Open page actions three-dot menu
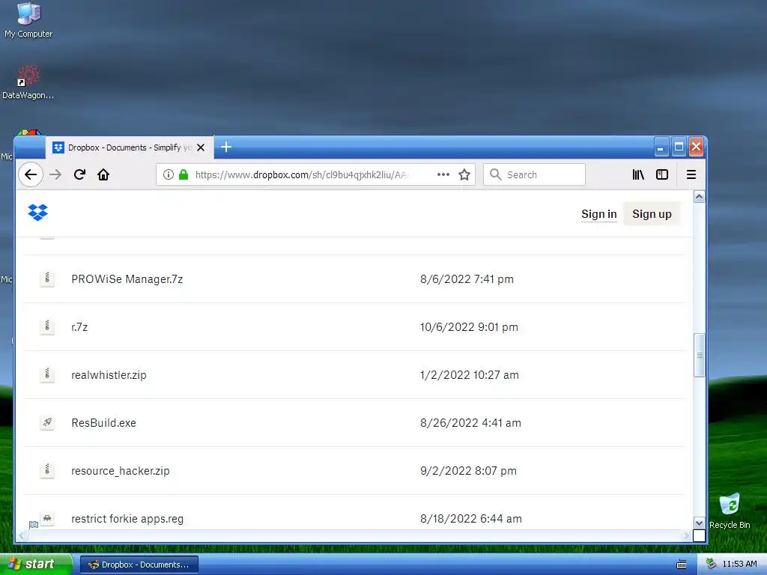 tap(443, 174)
